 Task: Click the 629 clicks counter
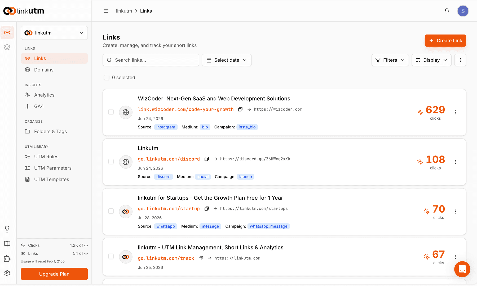coord(431,113)
